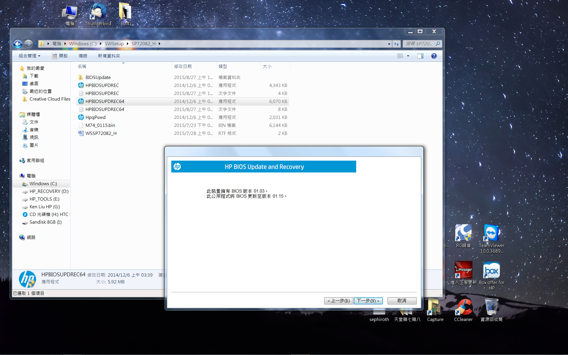The width and height of the screenshot is (568, 355).
Task: Click the change view icon
Action: (x=400, y=56)
